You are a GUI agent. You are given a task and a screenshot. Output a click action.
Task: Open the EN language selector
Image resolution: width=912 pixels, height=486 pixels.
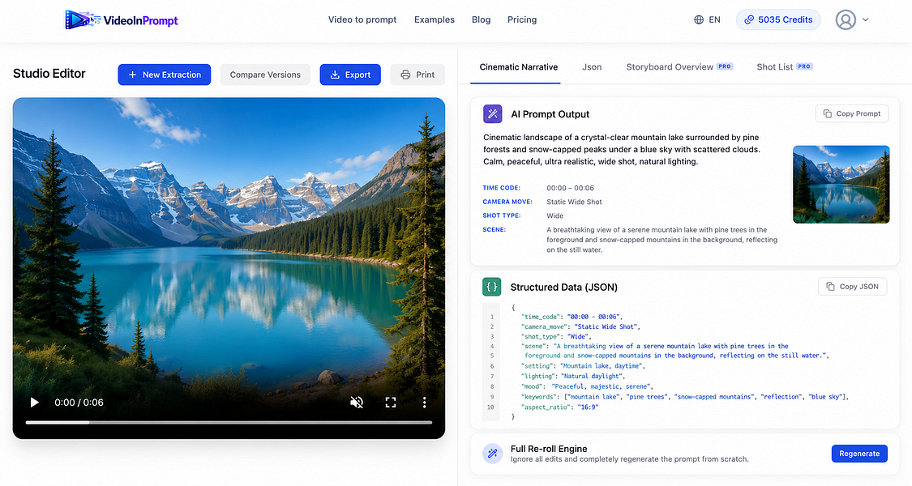coord(707,19)
